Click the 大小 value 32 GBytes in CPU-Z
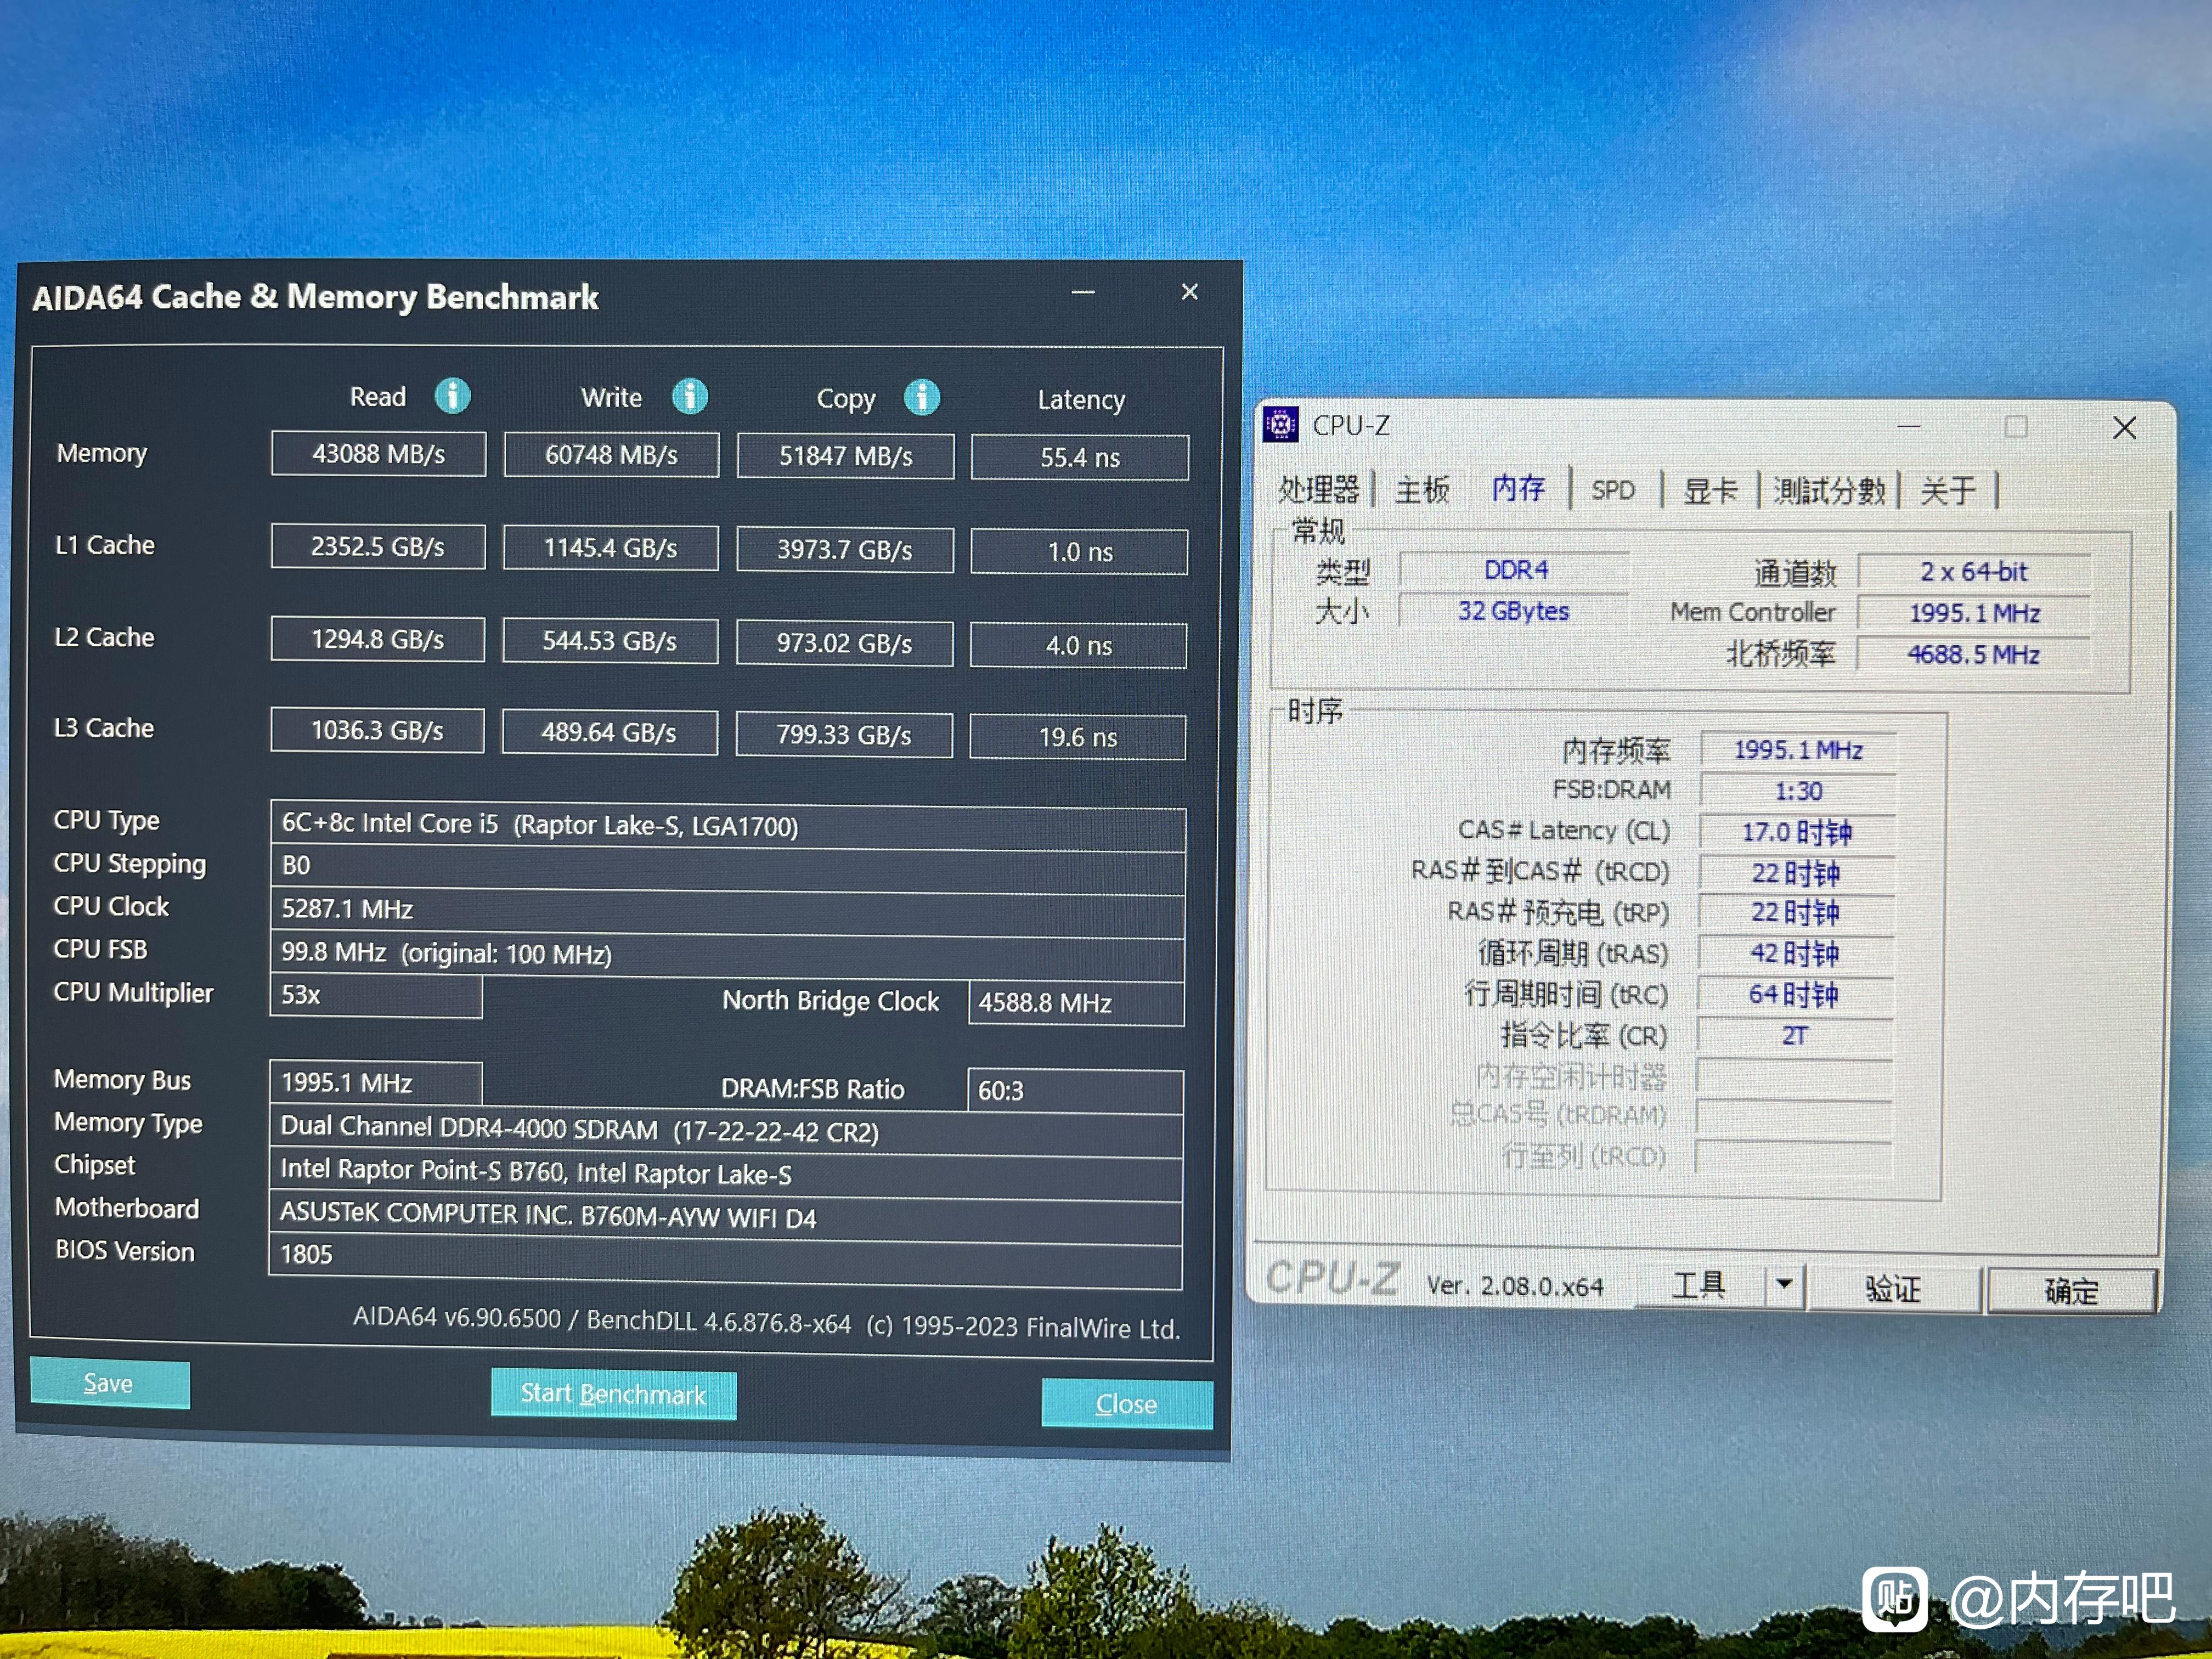Screen dimensions: 2212x1659 click(x=1513, y=611)
